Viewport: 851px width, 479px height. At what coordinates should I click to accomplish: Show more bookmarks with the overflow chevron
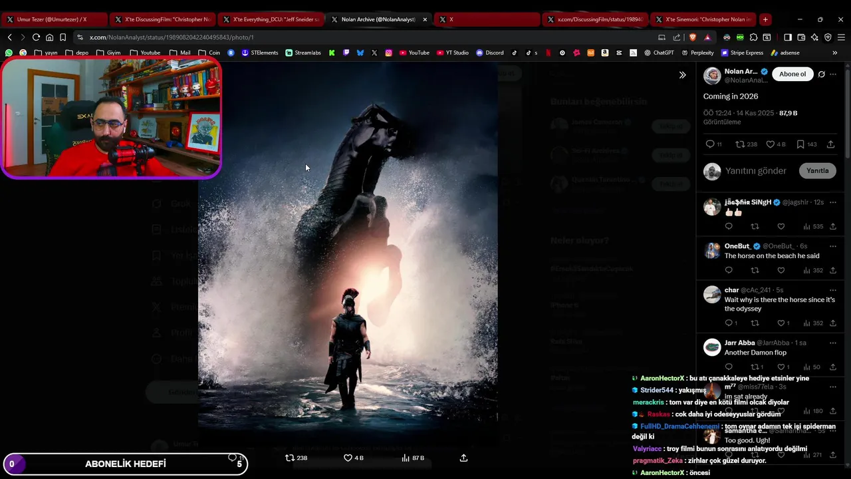coord(835,53)
